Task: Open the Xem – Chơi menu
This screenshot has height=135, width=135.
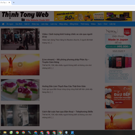Action: [103, 24]
